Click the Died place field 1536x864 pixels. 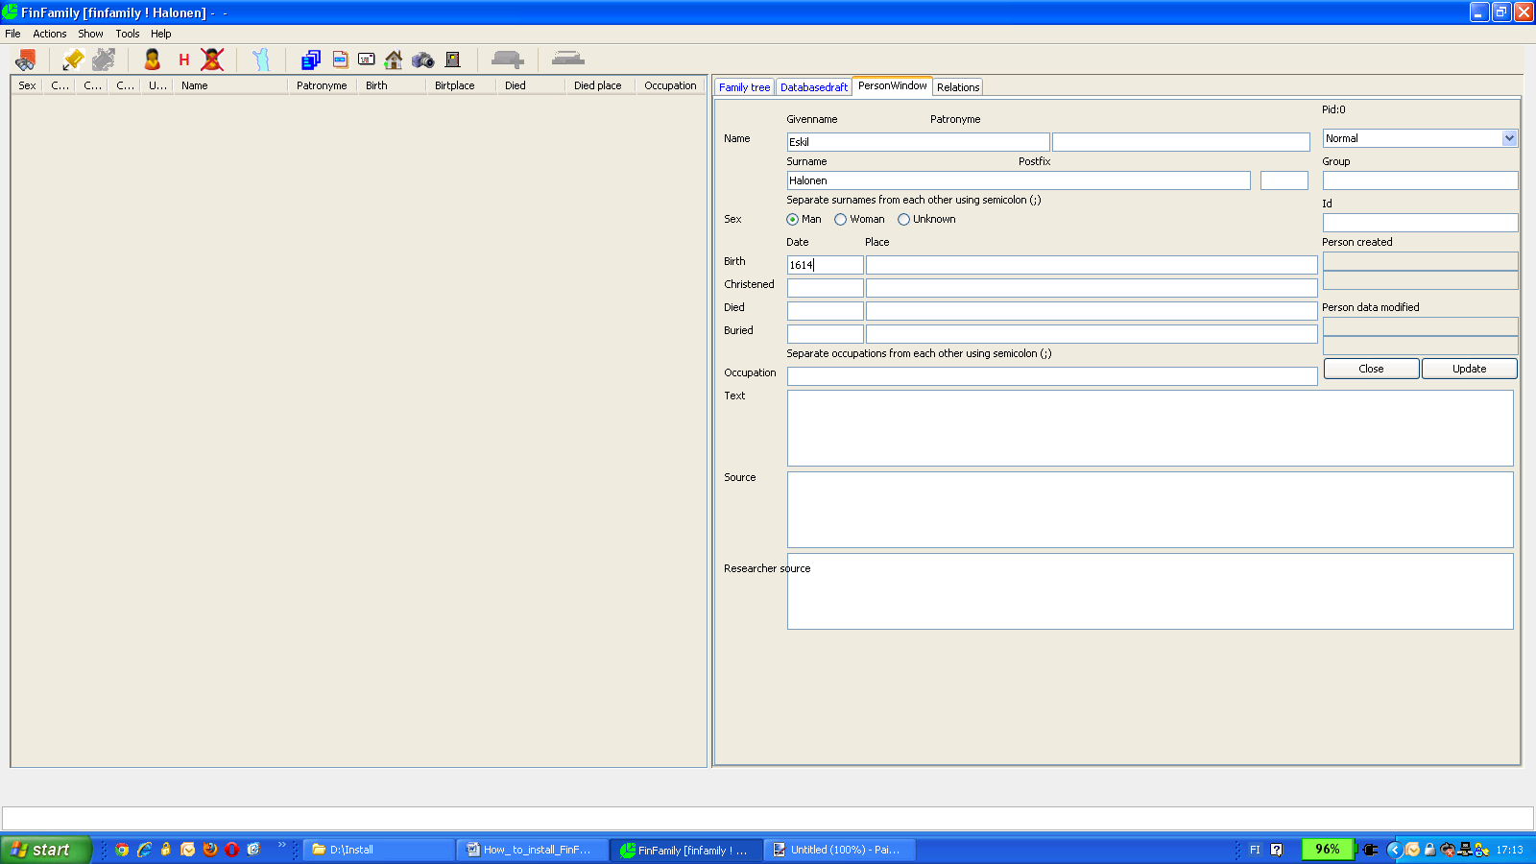[x=1092, y=311]
